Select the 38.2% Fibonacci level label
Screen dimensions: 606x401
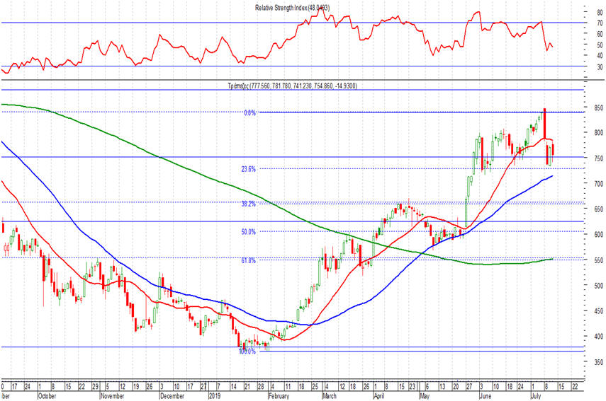249,204
